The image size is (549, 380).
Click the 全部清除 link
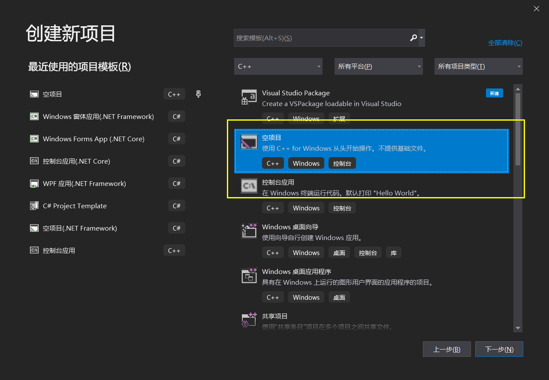(505, 43)
